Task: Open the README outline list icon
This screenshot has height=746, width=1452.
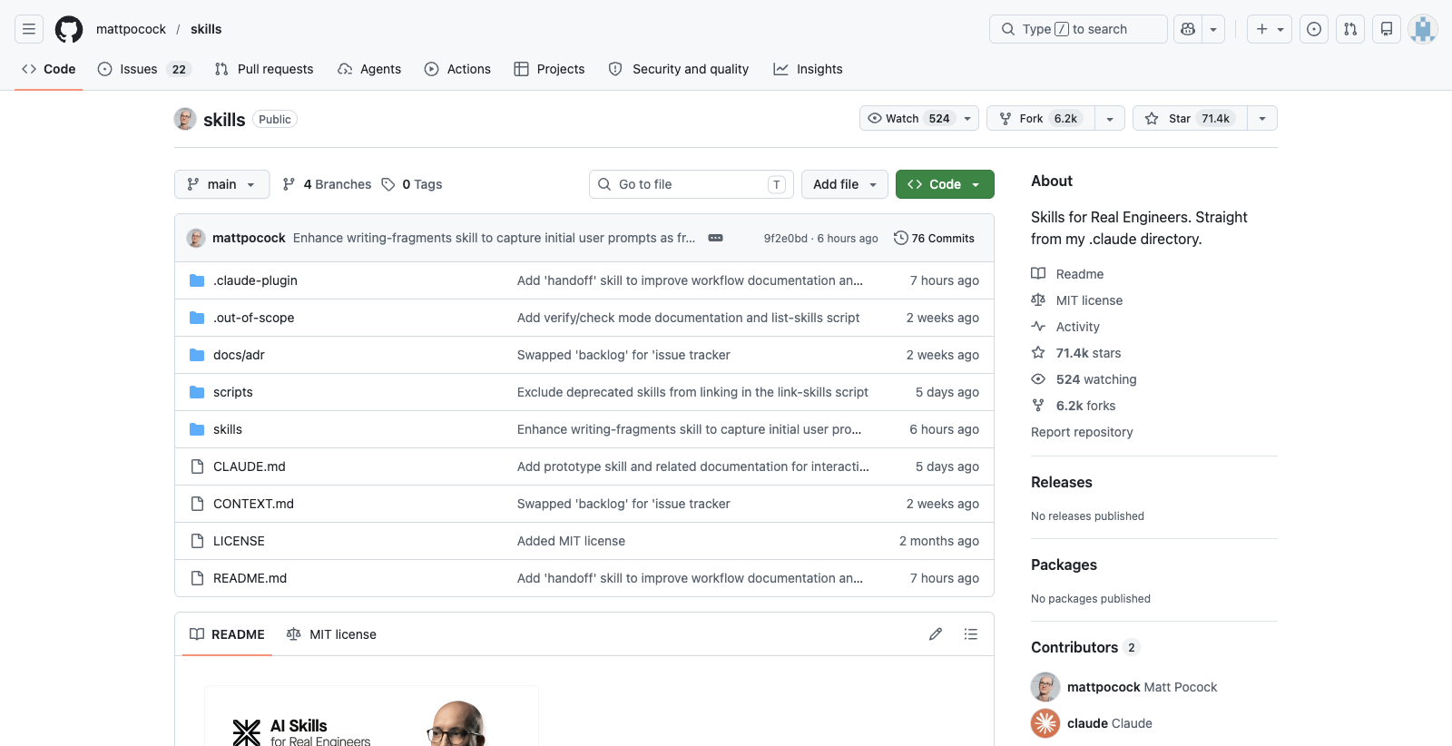Action: (x=971, y=634)
